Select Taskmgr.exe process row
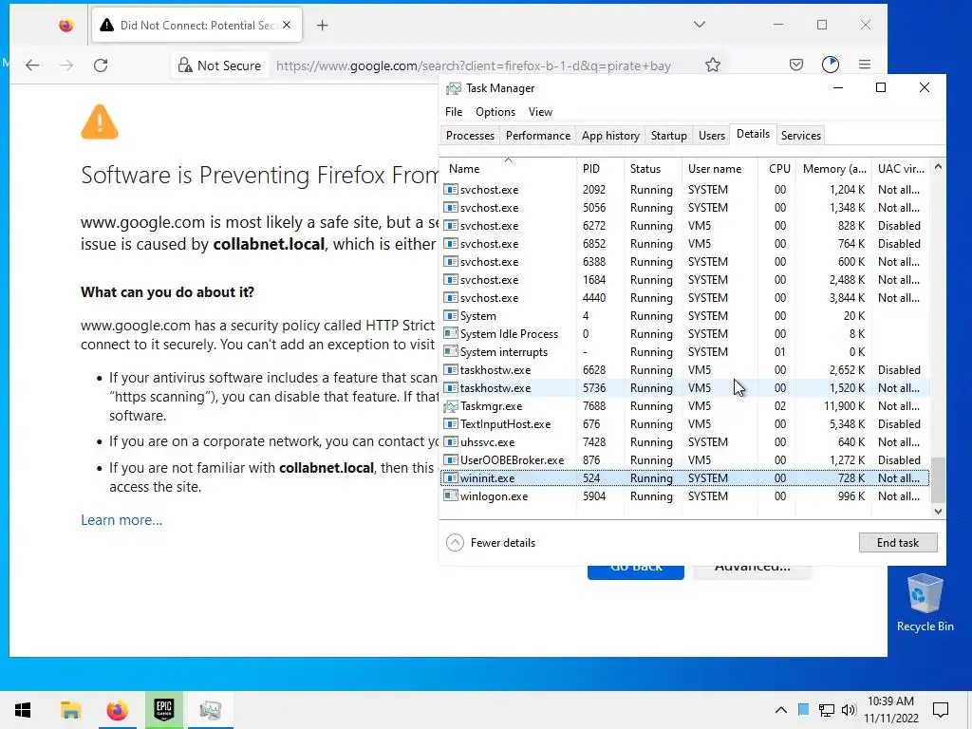 point(685,406)
